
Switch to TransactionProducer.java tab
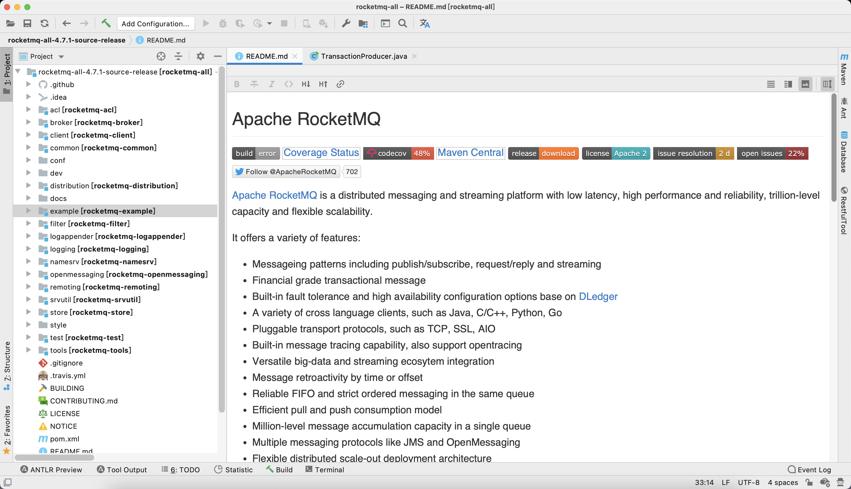(x=363, y=56)
